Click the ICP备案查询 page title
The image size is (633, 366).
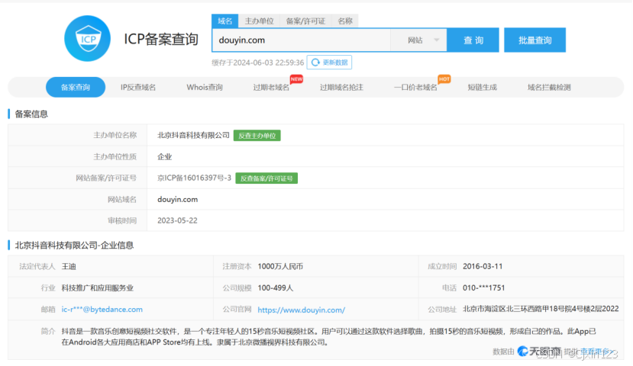coord(161,39)
